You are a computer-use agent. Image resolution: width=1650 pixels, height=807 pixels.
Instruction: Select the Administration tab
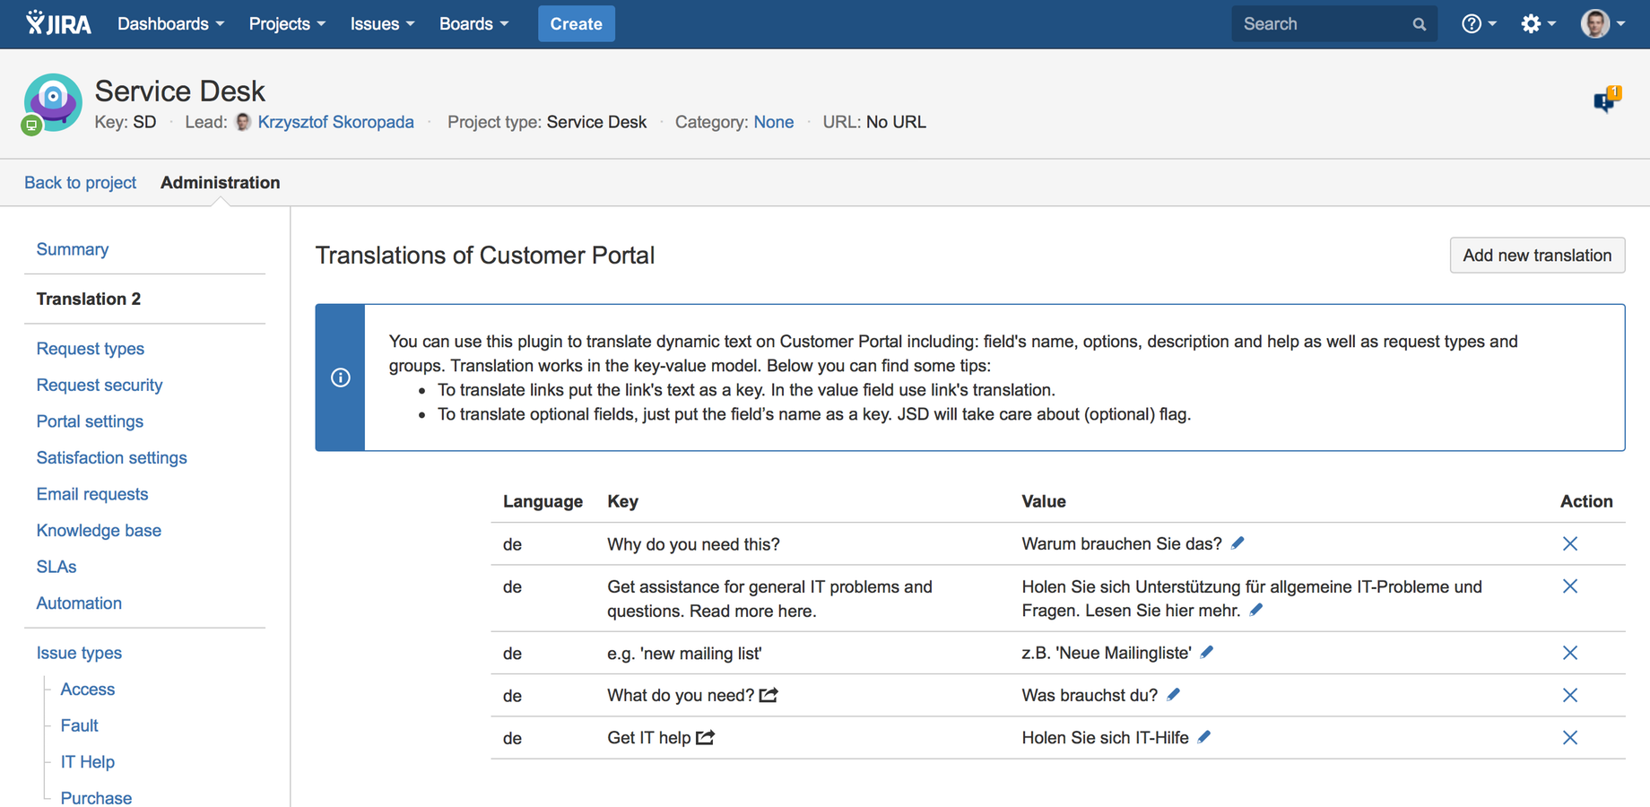point(221,183)
